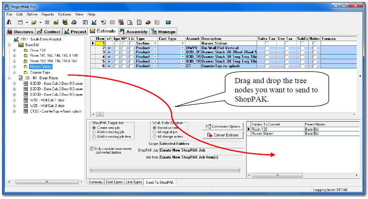This screenshot has height=199, width=368.
Task: Select 'Add to existing job' radio button
Action: click(94, 132)
